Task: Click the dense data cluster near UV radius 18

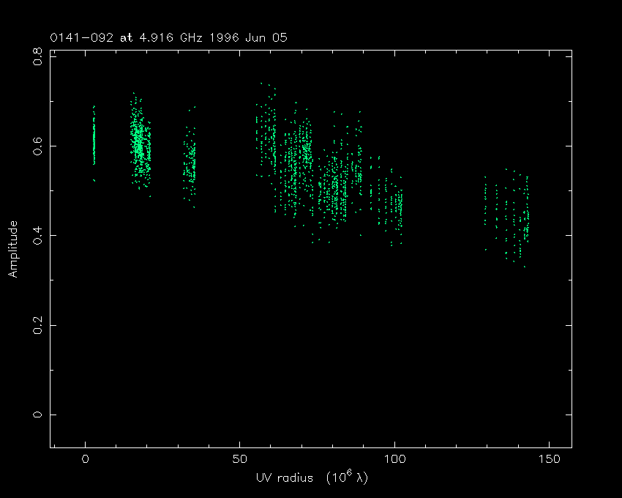Action: point(139,143)
